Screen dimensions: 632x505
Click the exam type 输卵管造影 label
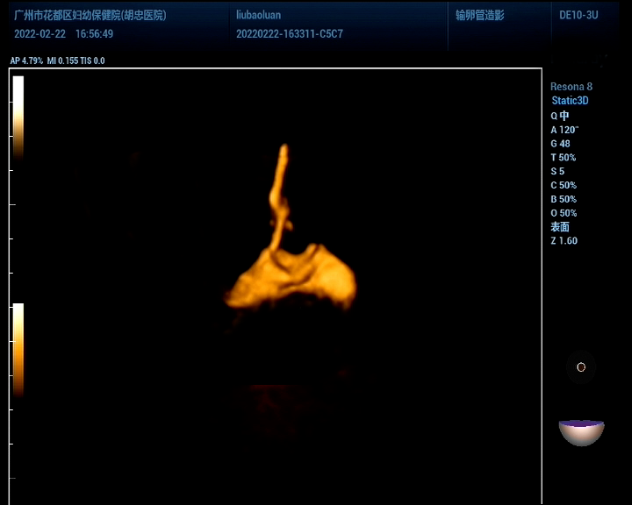coord(479,15)
